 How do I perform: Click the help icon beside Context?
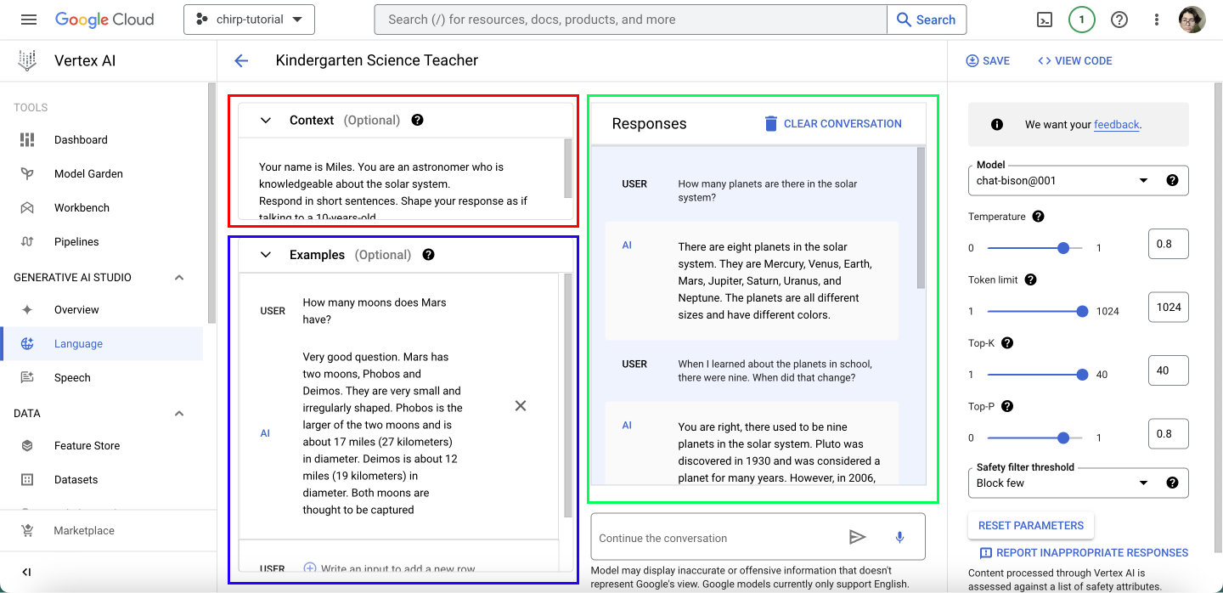[x=417, y=120]
